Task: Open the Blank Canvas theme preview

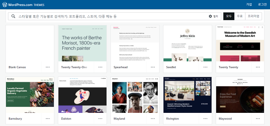Action: [x=30, y=43]
